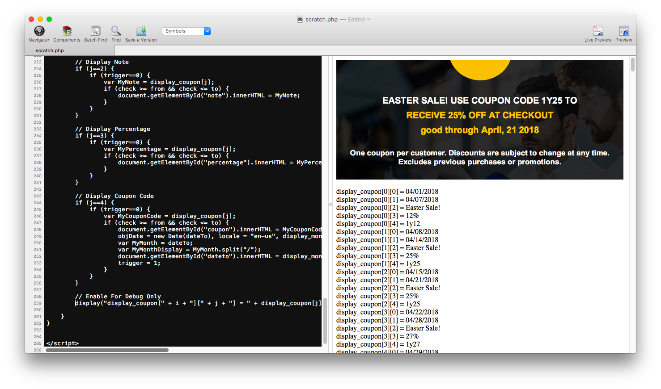661x389 pixels.
Task: Click the '// Display Coupon Code' comment
Action: (114, 196)
